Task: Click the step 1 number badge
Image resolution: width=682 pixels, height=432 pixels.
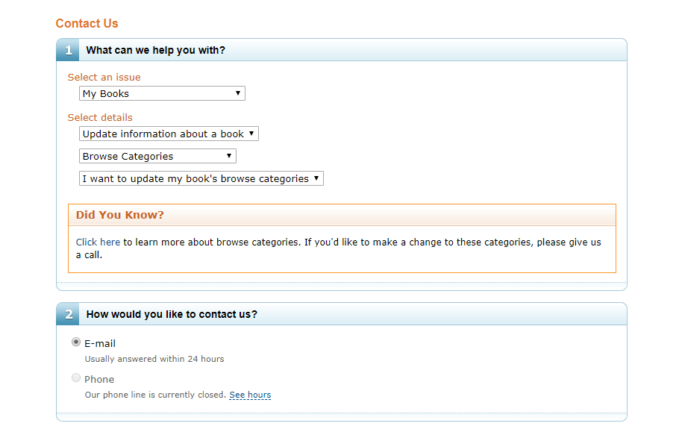Action: pyautogui.click(x=68, y=51)
